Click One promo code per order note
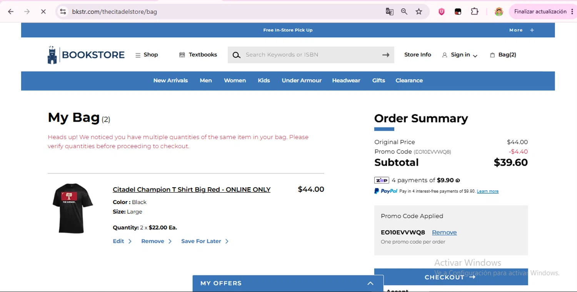 (x=413, y=242)
